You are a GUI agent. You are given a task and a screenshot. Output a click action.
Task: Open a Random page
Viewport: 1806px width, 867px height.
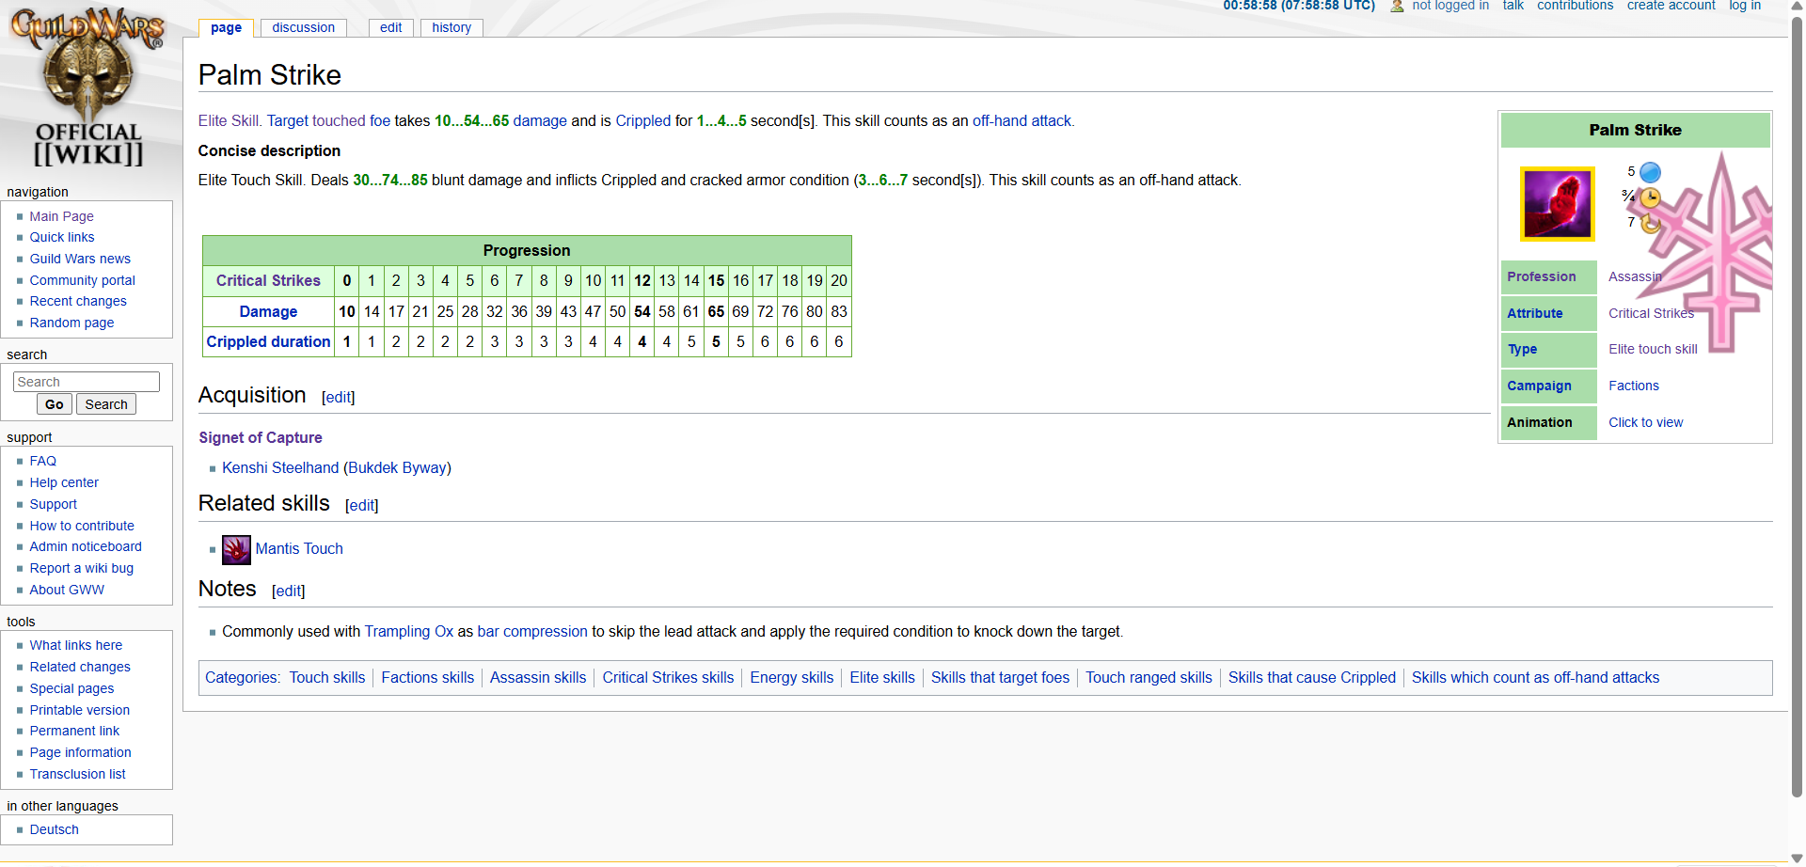[x=71, y=323]
